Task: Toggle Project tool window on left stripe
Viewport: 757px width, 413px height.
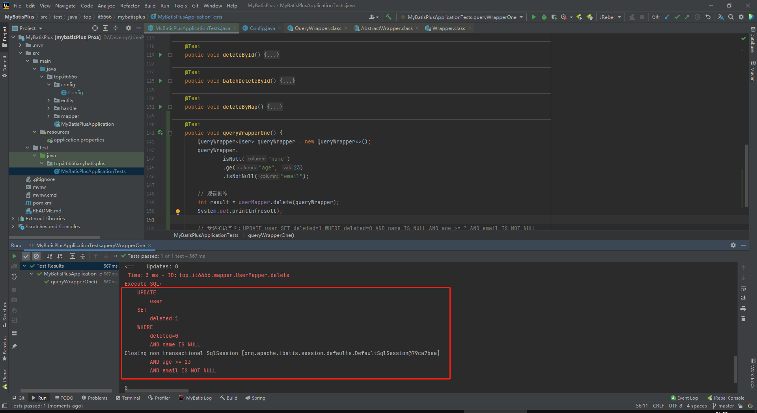Action: point(4,37)
